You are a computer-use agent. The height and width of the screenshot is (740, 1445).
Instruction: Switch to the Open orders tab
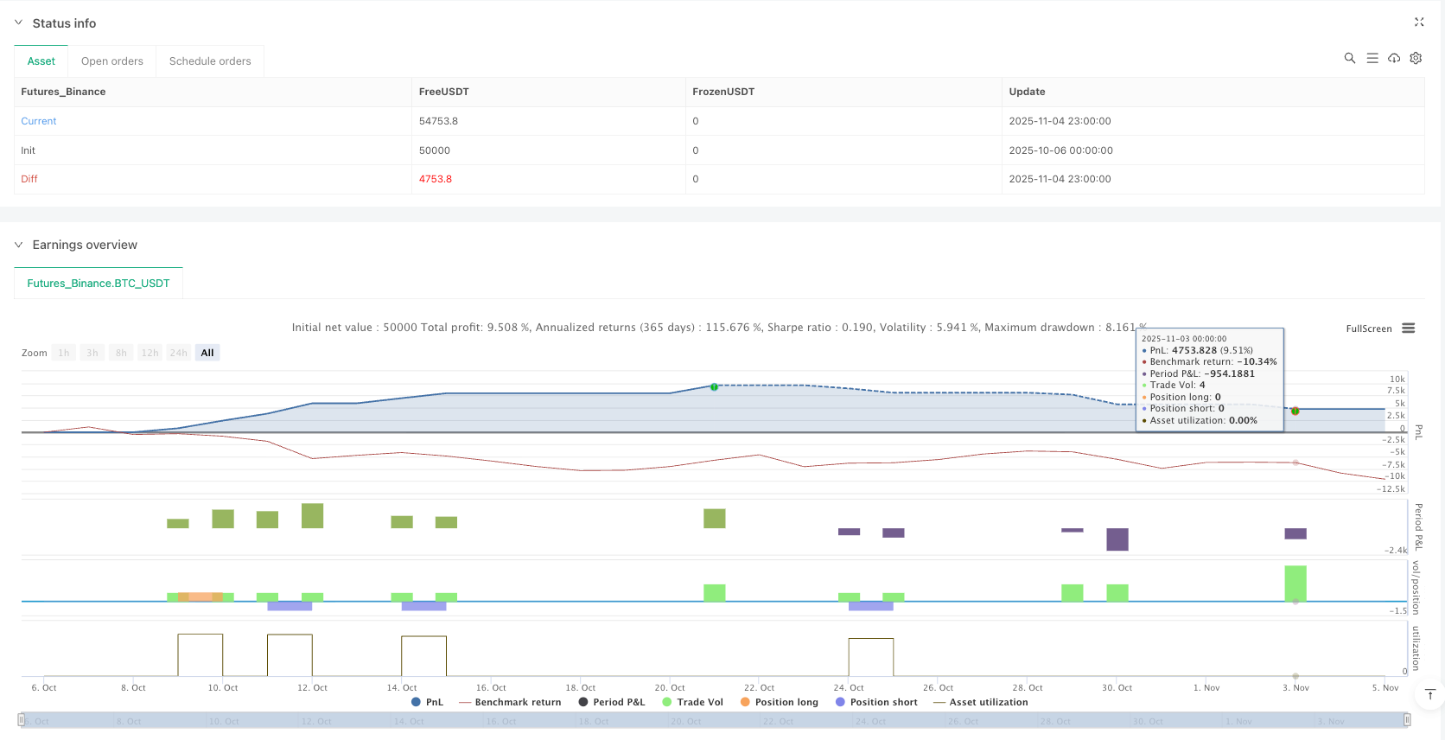112,61
